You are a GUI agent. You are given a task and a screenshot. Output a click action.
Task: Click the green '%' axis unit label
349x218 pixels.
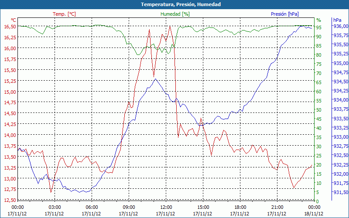coord(319,20)
